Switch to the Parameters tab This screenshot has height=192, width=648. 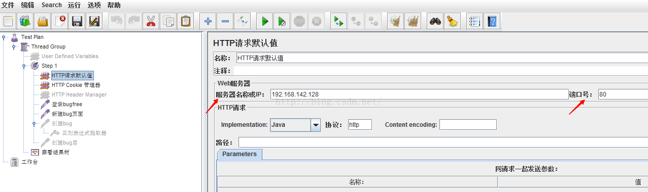(x=240, y=154)
